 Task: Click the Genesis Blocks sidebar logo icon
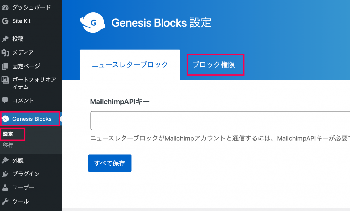coord(5,119)
